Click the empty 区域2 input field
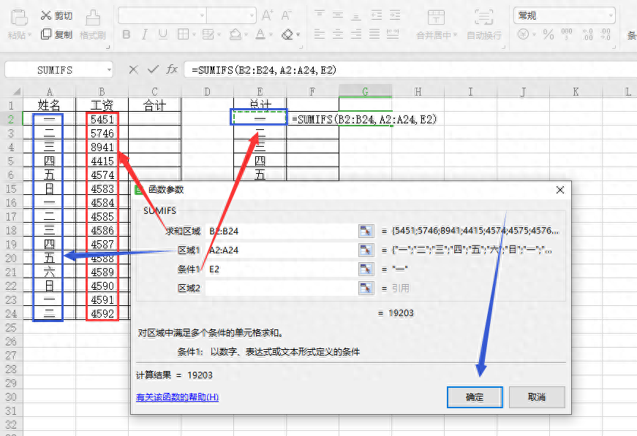 pos(282,288)
